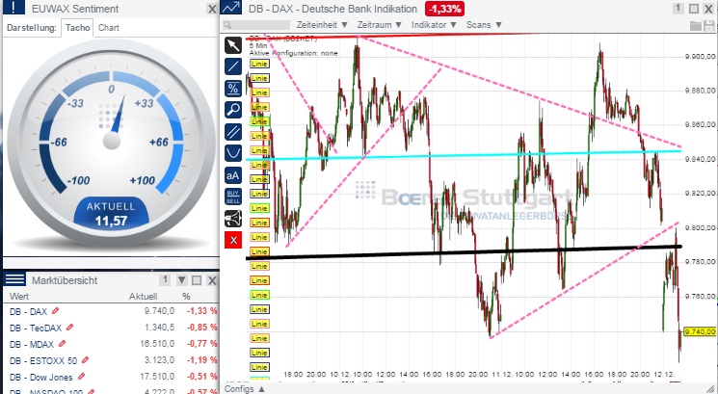The width and height of the screenshot is (718, 394).
Task: Switch to the Tacho tab
Action: tap(77, 28)
